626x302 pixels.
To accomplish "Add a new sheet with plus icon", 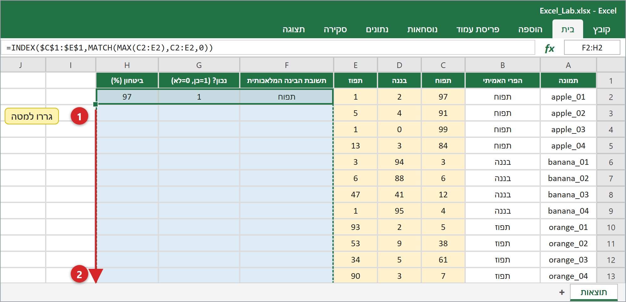I will [x=562, y=292].
